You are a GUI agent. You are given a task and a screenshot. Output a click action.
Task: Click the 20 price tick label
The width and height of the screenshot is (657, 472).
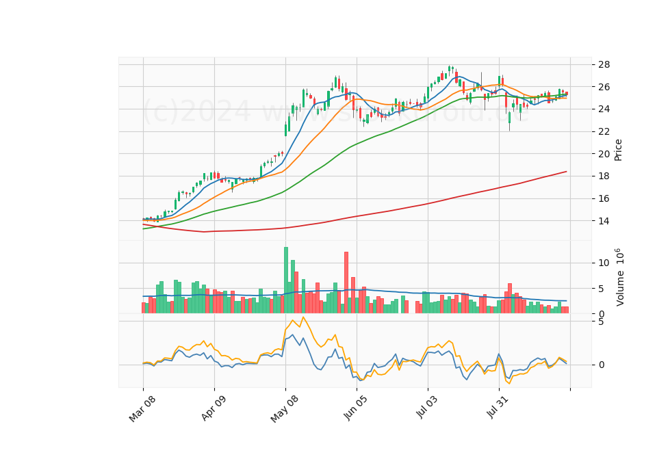604,154
